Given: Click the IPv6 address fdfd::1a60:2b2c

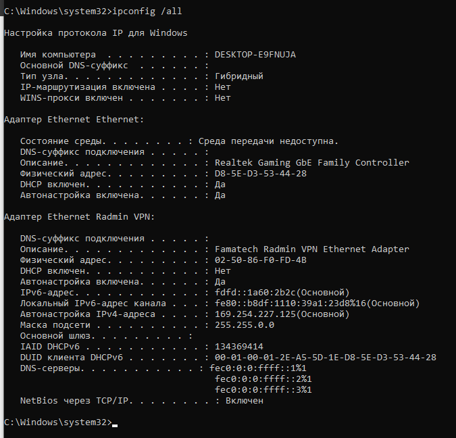Looking at the screenshot, I should click(x=255, y=293).
